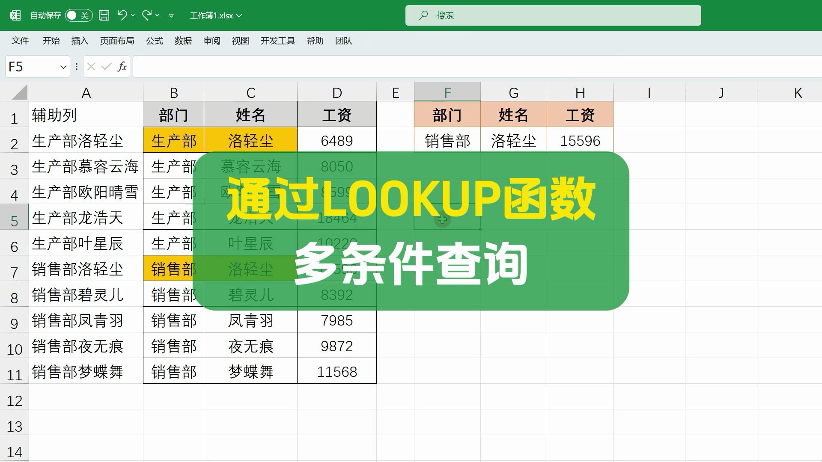Switch to the 视图 ribbon tab
This screenshot has width=822, height=462.
(x=241, y=41)
